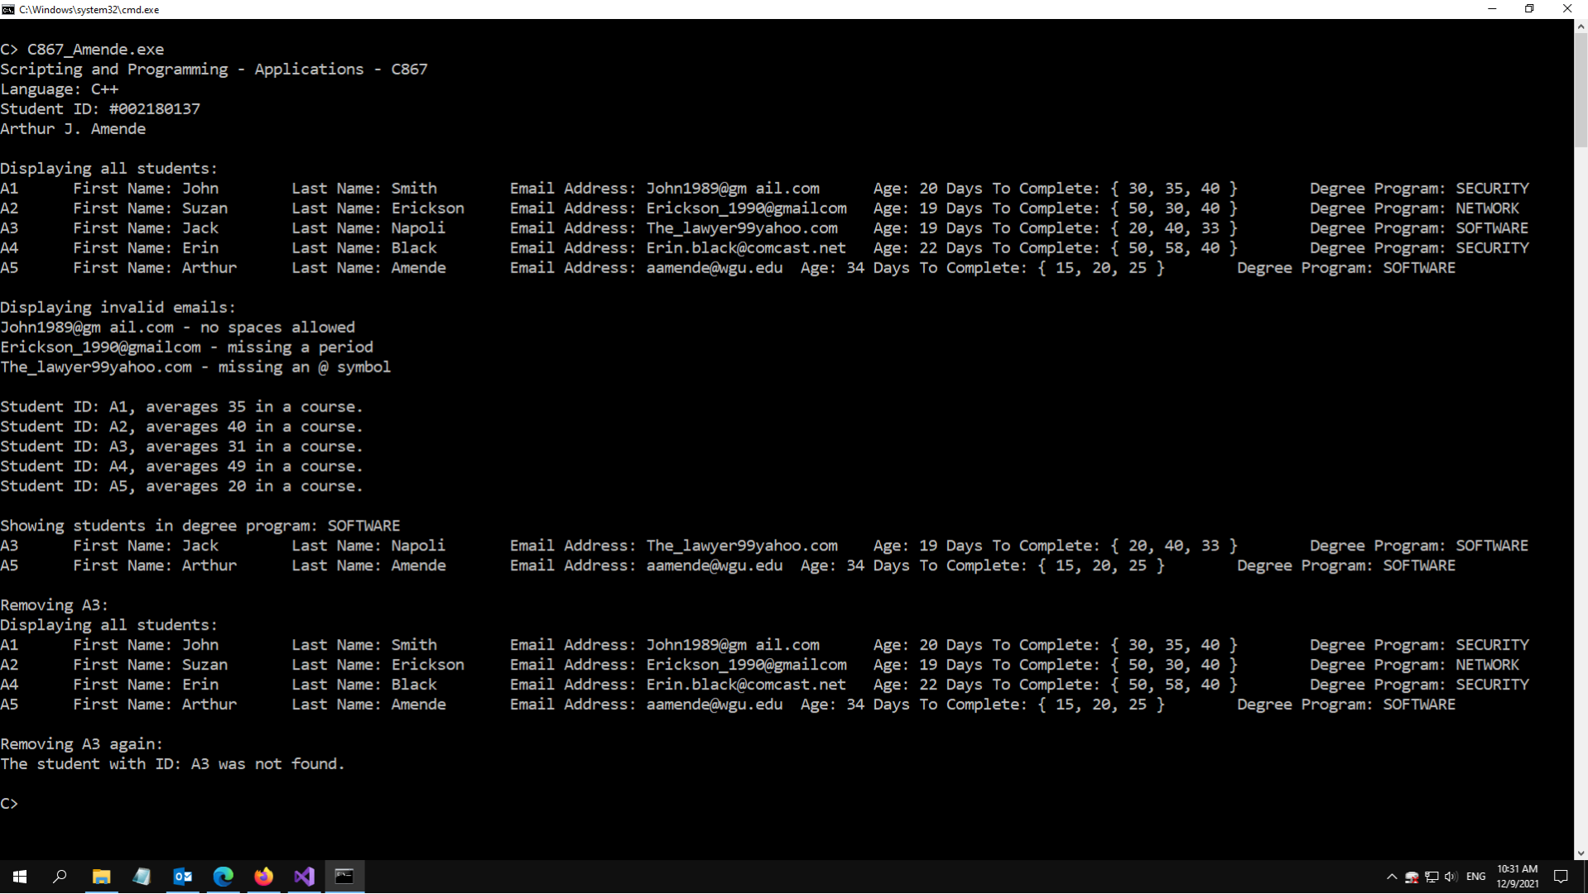Open the notepad-style app on the taskbar
Image resolution: width=1588 pixels, height=894 pixels.
(x=142, y=876)
